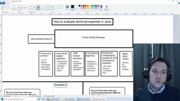Switch to the Ver ribbon tab
Viewport: 180px width, 101px height.
13,3
